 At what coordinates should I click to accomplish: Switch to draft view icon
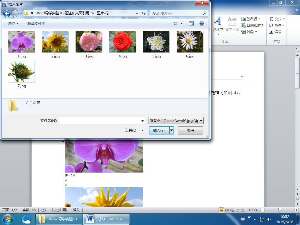click(x=243, y=210)
